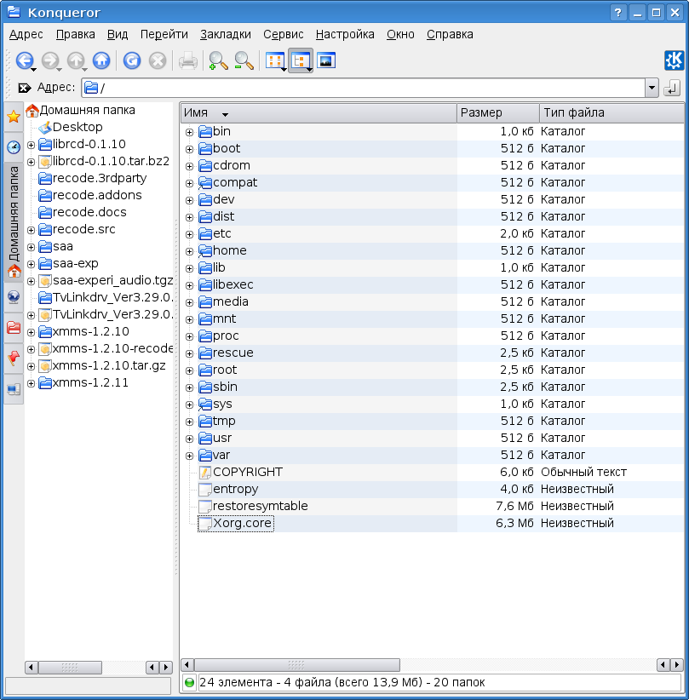
Task: Open the icon view mode dropdown arrow
Action: point(284,69)
